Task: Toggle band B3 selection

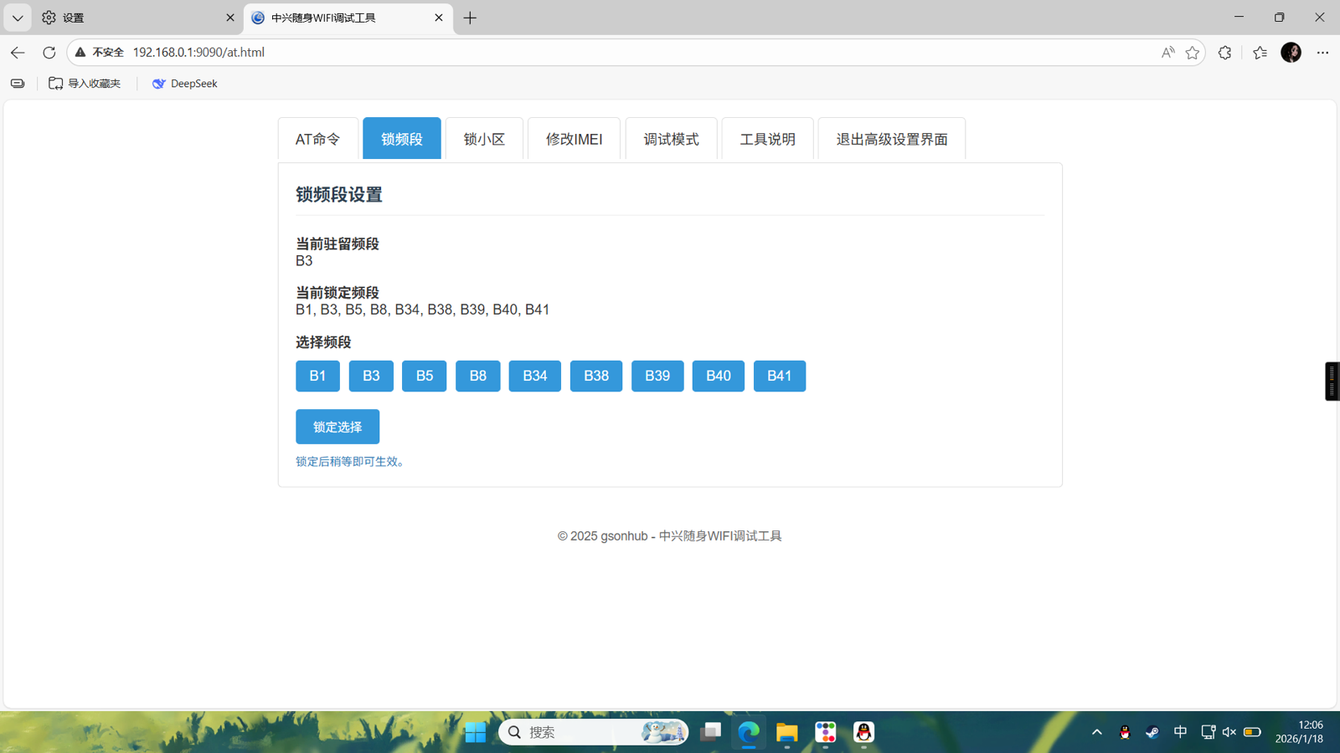Action: [x=371, y=376]
